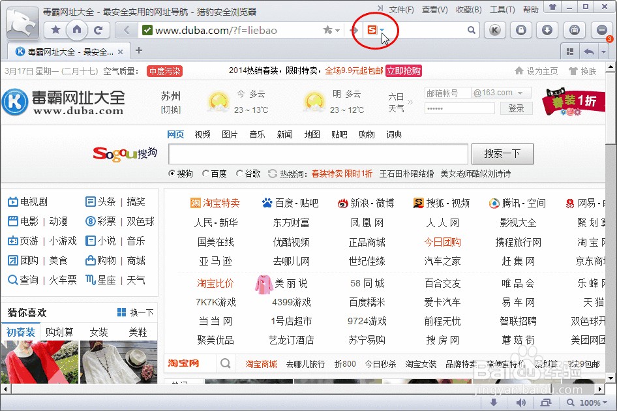The image size is (617, 411).
Task: Open the 工具(T) menu
Action: (502, 9)
